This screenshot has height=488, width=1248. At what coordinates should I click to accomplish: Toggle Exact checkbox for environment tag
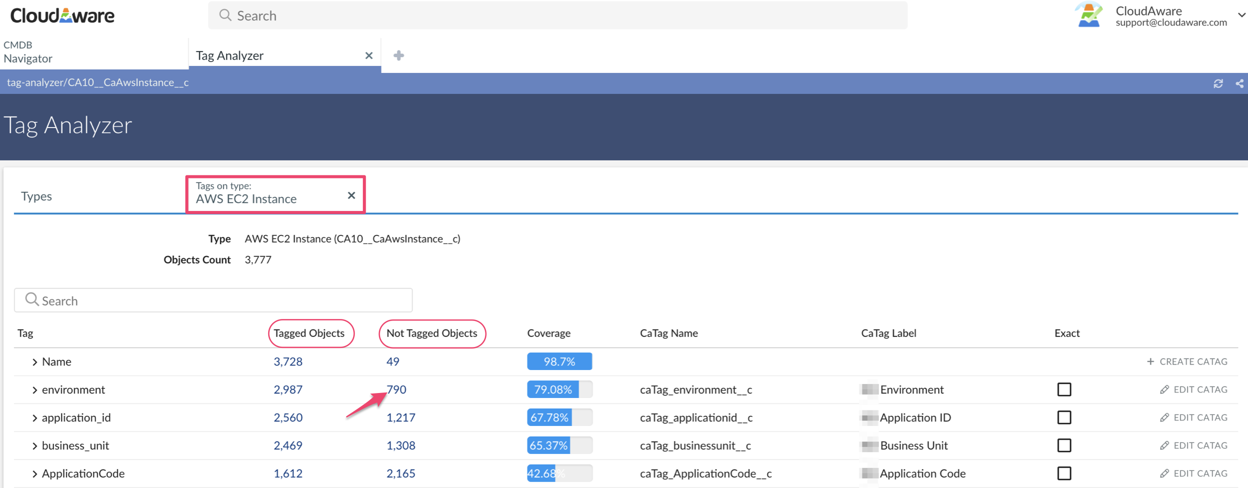pyautogui.click(x=1064, y=389)
